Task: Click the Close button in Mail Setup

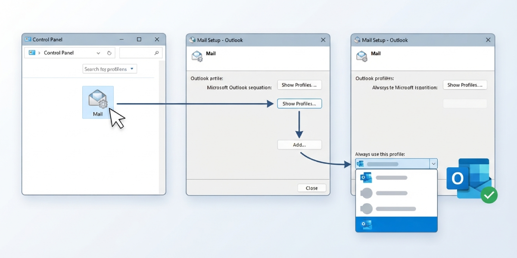Action: pyautogui.click(x=312, y=188)
